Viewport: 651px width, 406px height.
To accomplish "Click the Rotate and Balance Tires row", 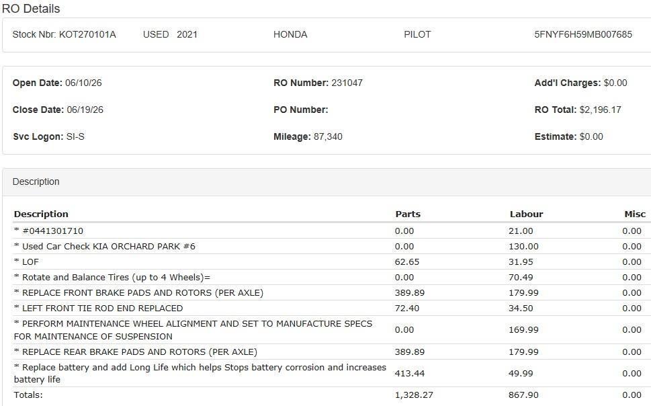I will (x=332, y=277).
